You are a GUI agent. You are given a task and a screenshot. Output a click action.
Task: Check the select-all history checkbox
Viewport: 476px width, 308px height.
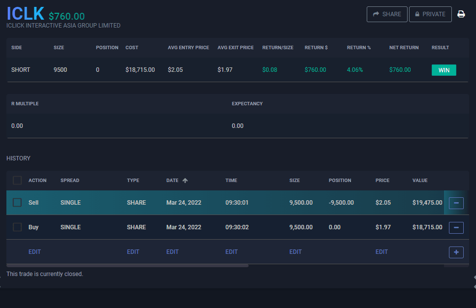tap(17, 181)
